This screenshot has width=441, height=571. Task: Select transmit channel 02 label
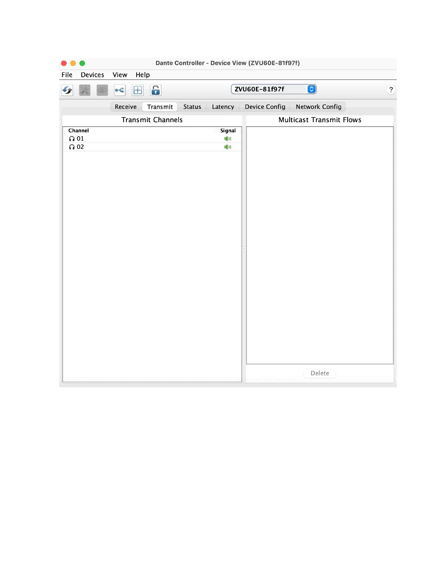pyautogui.click(x=80, y=147)
